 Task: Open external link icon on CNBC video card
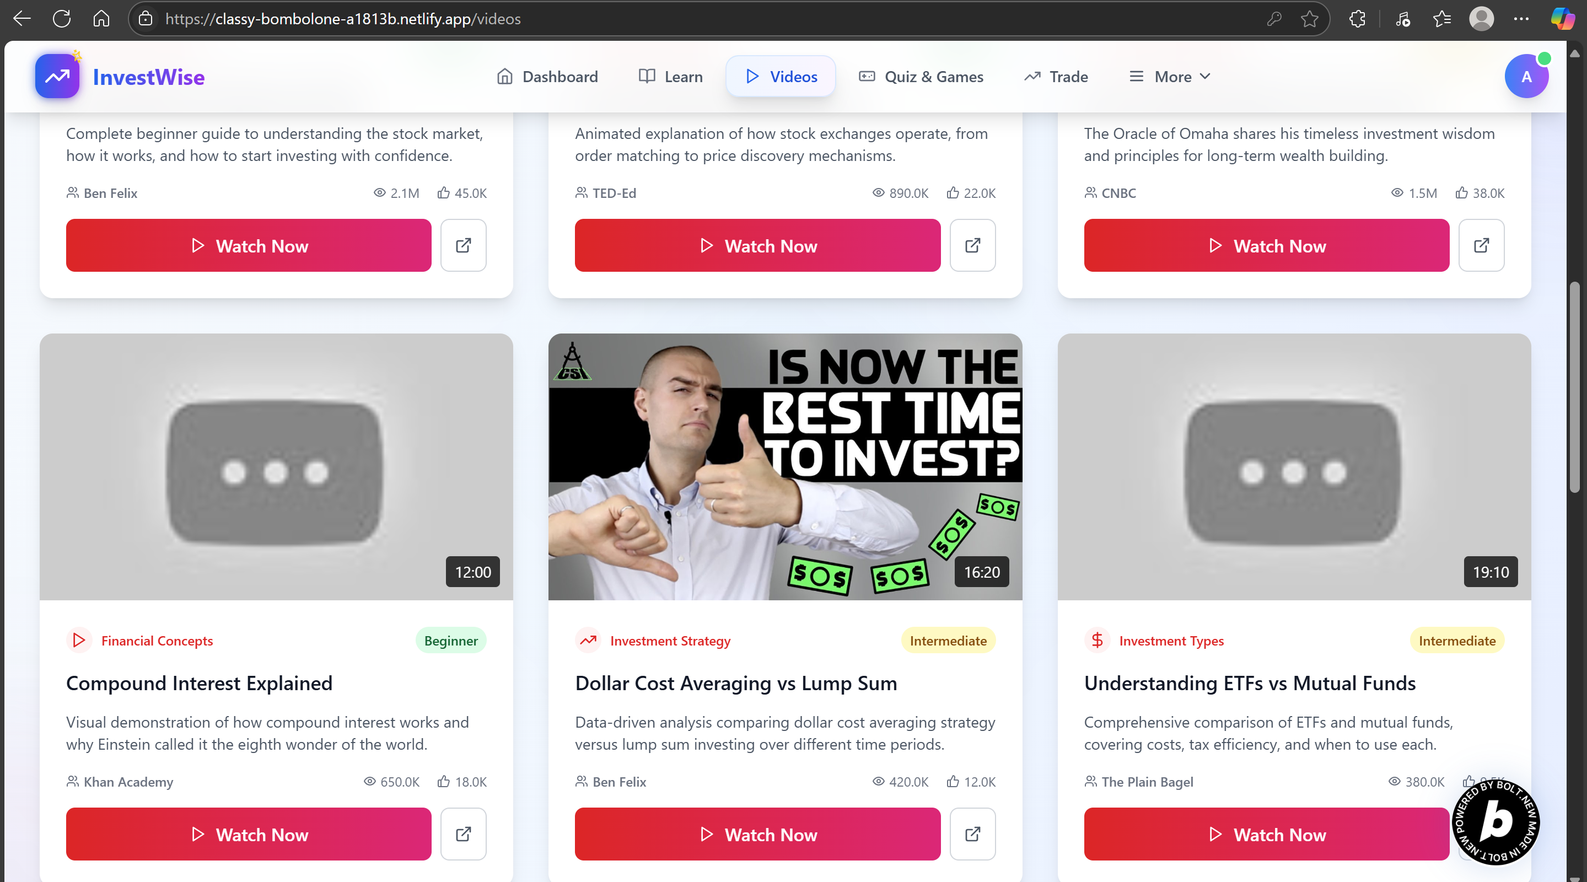point(1481,245)
